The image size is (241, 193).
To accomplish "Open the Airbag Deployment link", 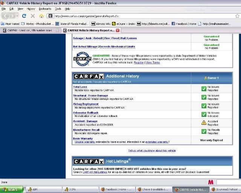I will tap(86, 104).
